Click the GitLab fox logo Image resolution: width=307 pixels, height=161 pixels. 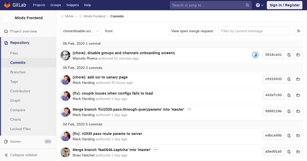coord(7,5)
